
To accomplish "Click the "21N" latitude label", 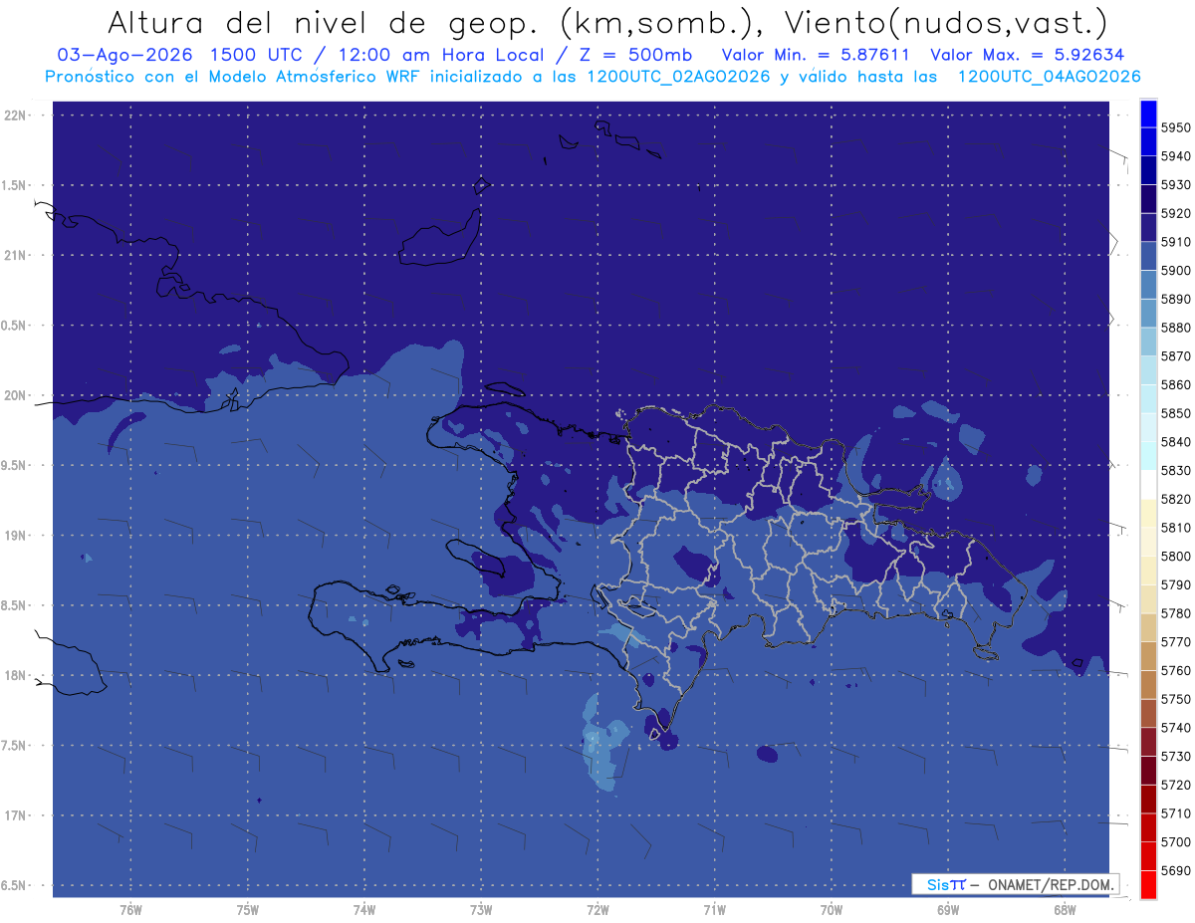I will pos(16,255).
